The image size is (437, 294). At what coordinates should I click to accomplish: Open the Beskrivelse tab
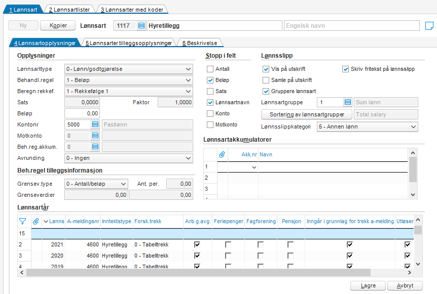click(200, 43)
